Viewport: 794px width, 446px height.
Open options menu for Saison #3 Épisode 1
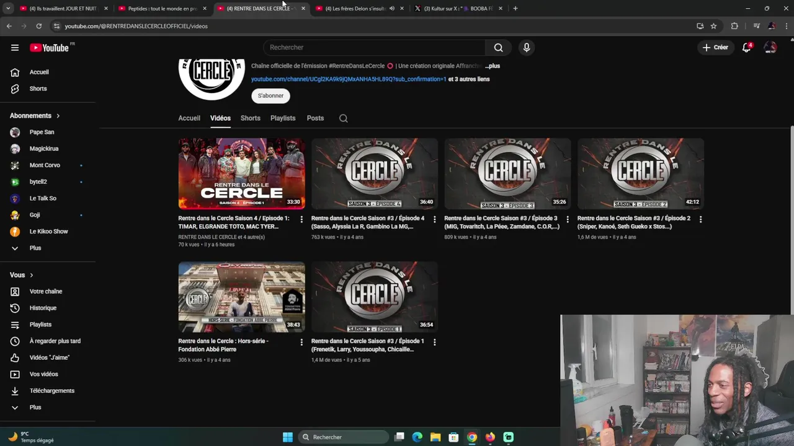(434, 342)
